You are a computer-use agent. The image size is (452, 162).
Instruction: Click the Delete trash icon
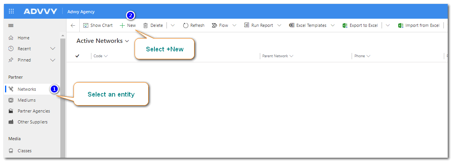[146, 25]
